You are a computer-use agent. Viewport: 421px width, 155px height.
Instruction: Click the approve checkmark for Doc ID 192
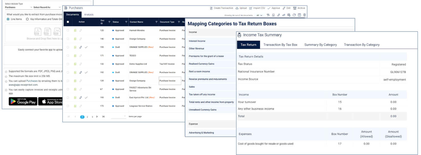(86, 72)
